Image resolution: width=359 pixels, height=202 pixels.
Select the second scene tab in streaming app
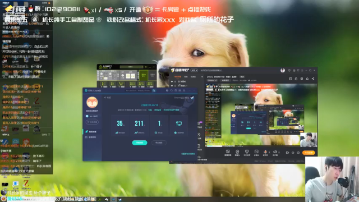pyautogui.click(x=186, y=76)
